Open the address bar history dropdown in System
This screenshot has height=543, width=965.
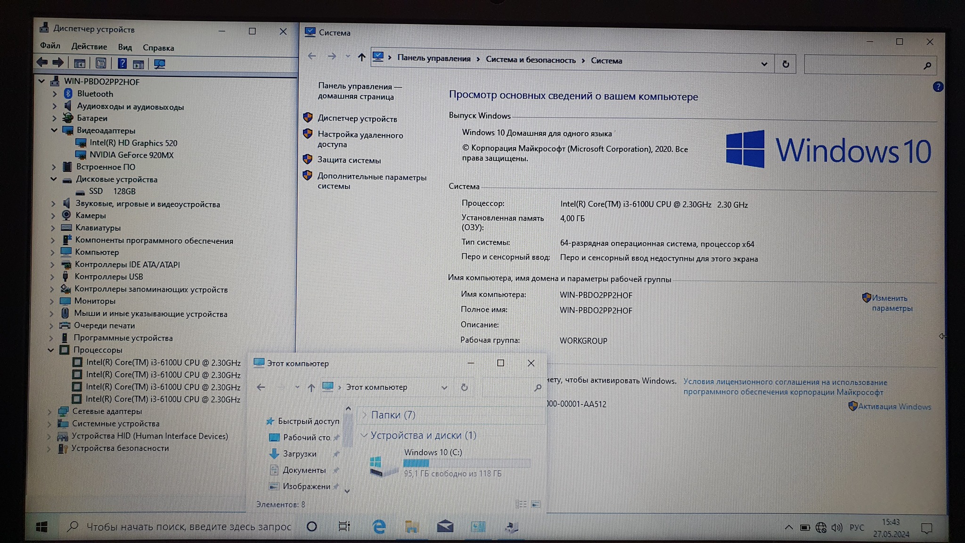click(x=764, y=64)
